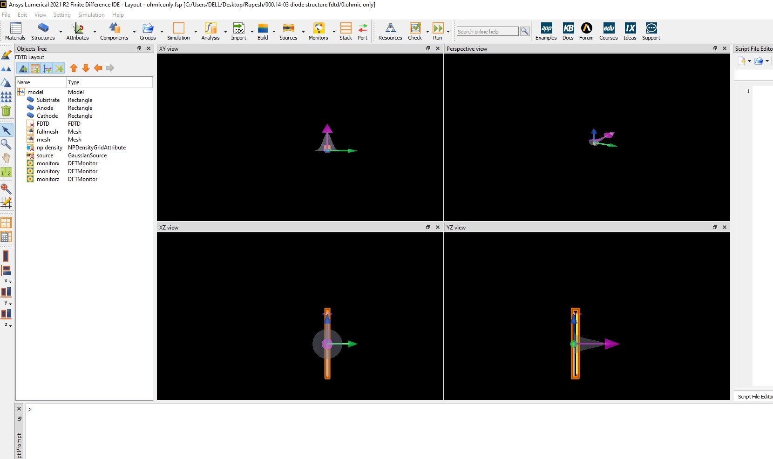
Task: Open the IX Ideas exchange
Action: 630,31
